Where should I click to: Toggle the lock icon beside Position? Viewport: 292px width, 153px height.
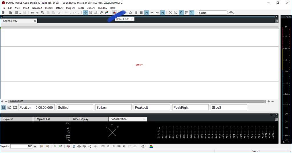(x=3, y=107)
